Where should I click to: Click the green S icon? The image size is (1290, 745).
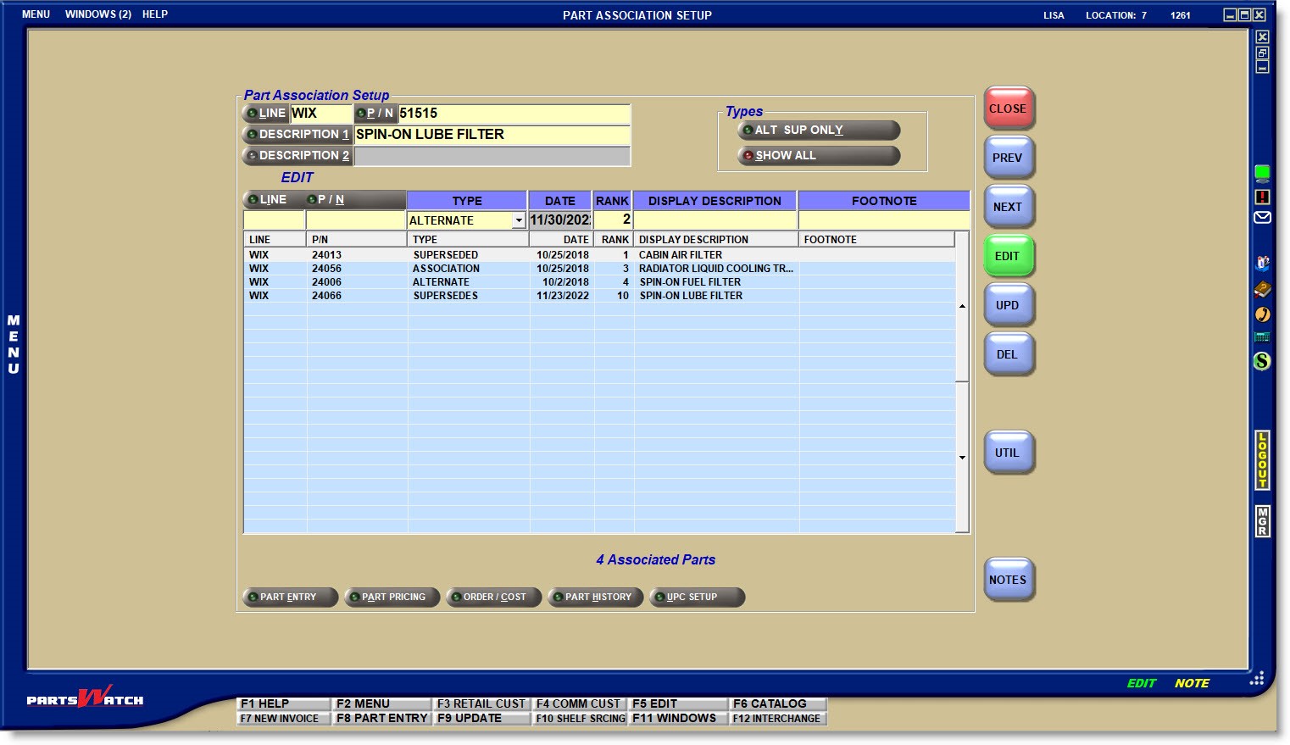tap(1262, 361)
